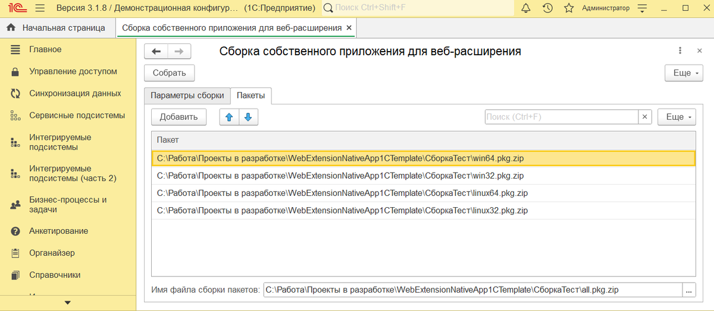The width and height of the screenshot is (714, 311).
Task: Click the Органайзер clipboard icon
Action: (x=15, y=253)
